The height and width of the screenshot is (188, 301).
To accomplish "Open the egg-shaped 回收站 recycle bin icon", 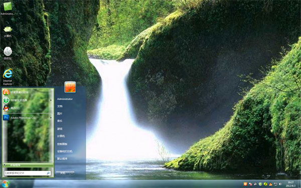I will pos(8,53).
